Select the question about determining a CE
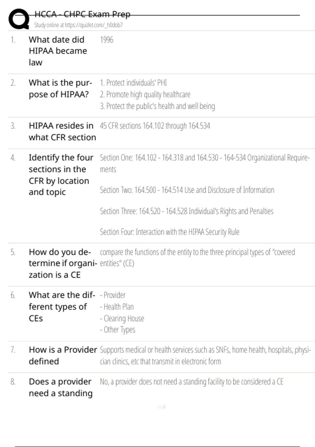Screen dimensions: 315x447 tap(62, 263)
